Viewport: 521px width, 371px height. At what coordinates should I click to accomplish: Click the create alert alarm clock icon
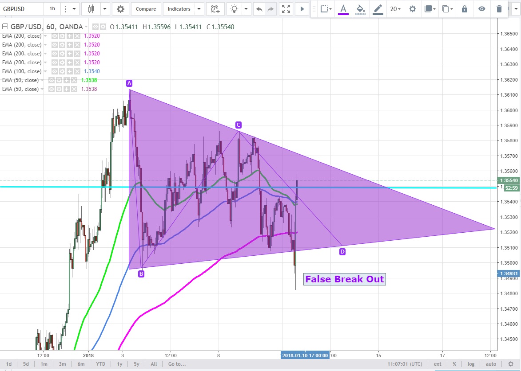click(215, 9)
